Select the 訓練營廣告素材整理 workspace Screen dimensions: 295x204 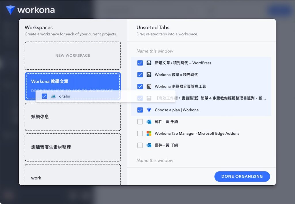[73, 147]
